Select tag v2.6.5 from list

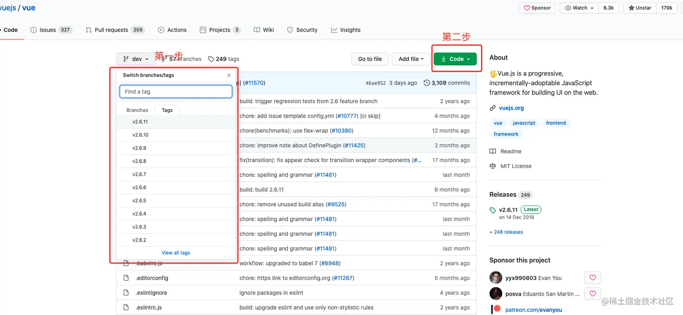[176, 201]
